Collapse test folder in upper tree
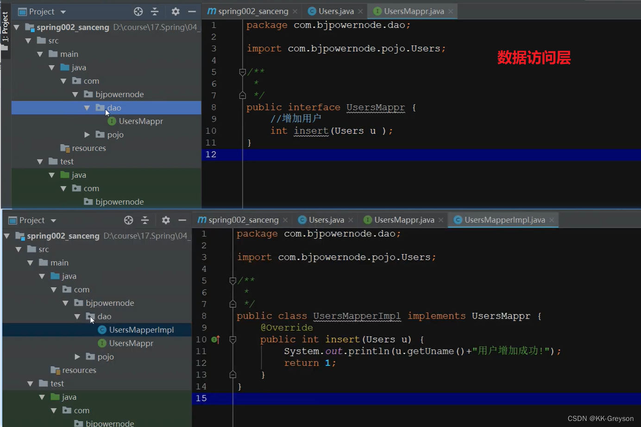This screenshot has height=427, width=641. point(40,162)
